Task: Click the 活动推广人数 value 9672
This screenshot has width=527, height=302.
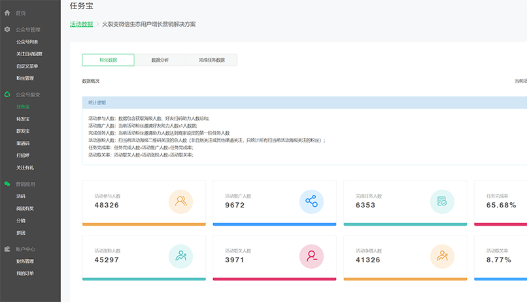Action: pyautogui.click(x=235, y=205)
